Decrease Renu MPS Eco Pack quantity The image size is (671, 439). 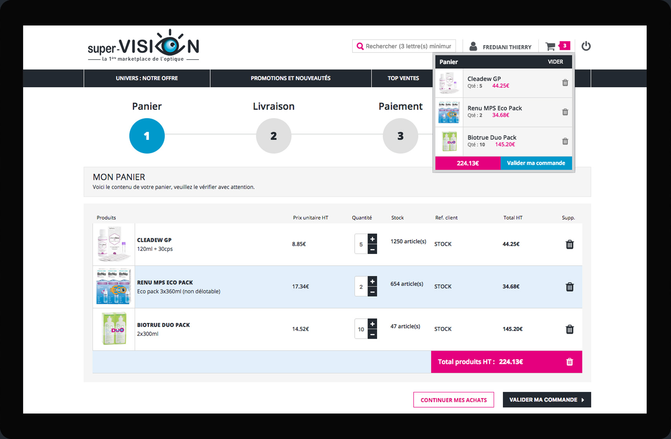point(372,292)
